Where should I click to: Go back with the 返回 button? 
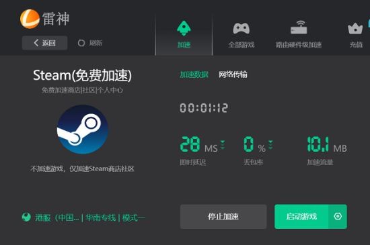pos(45,43)
